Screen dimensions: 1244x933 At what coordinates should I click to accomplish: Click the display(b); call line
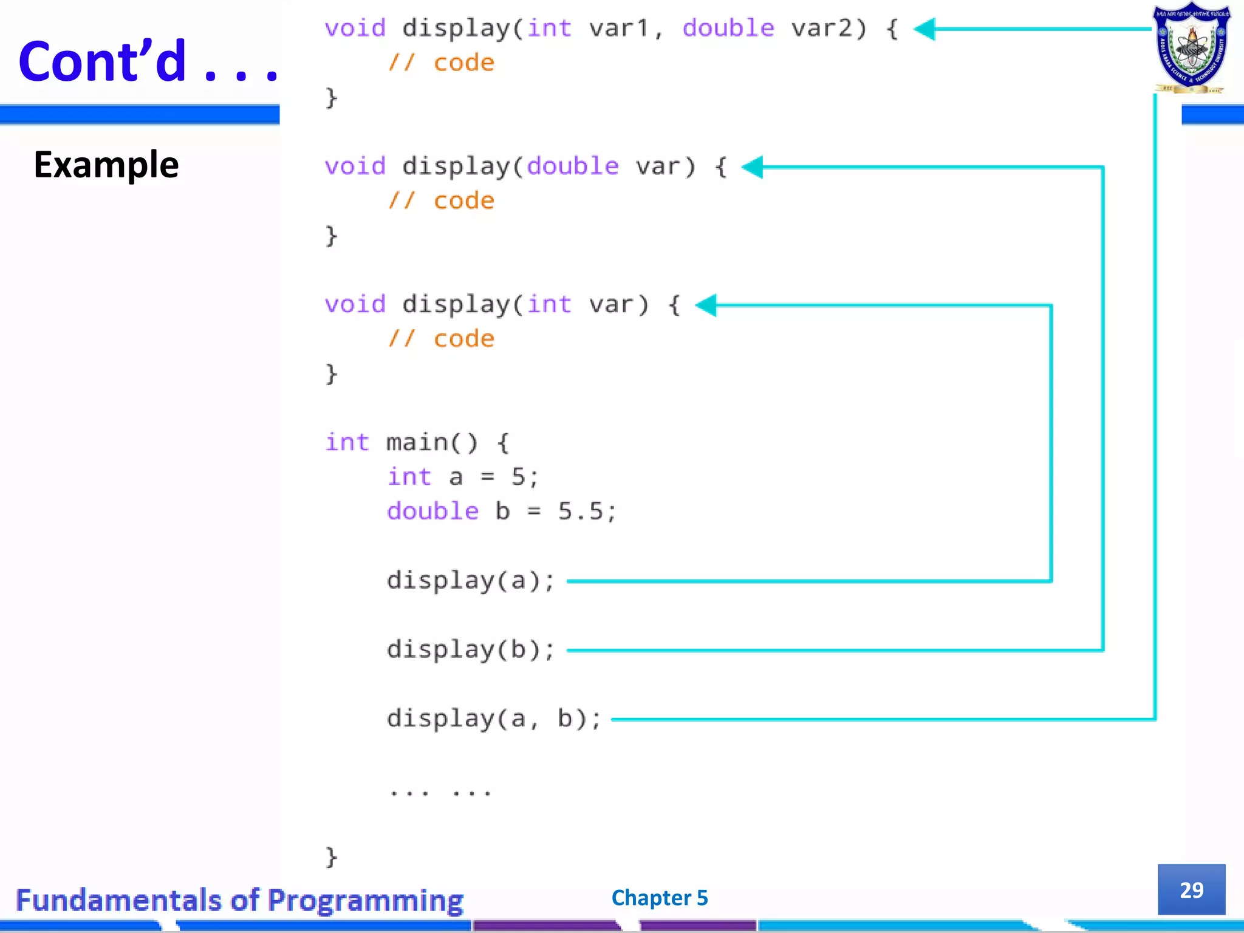coord(471,650)
